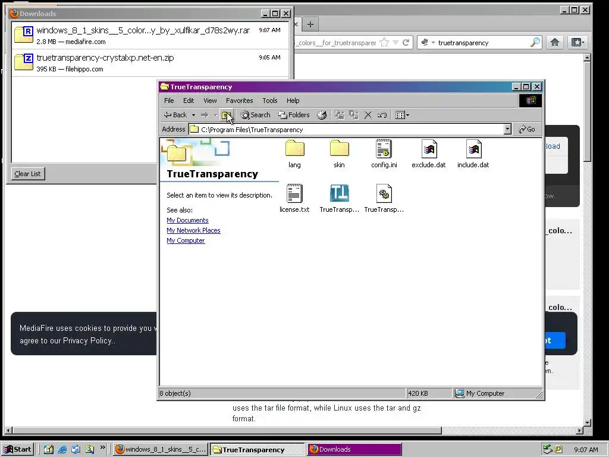Image resolution: width=609 pixels, height=457 pixels.
Task: Expand the Quick Launch overflow chevron
Action: click(x=102, y=447)
